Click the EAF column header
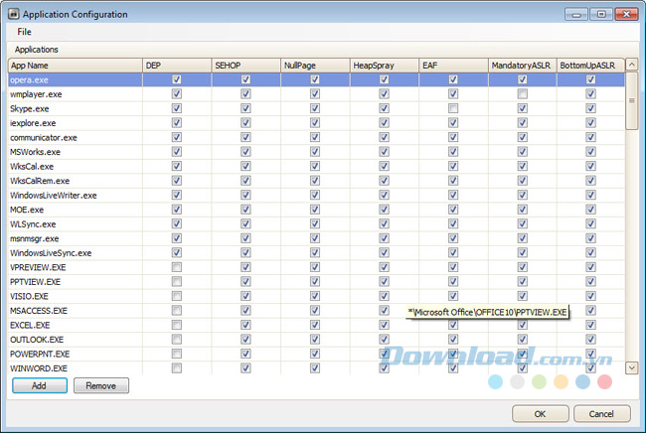Viewport: 646px width, 433px height. [x=453, y=66]
